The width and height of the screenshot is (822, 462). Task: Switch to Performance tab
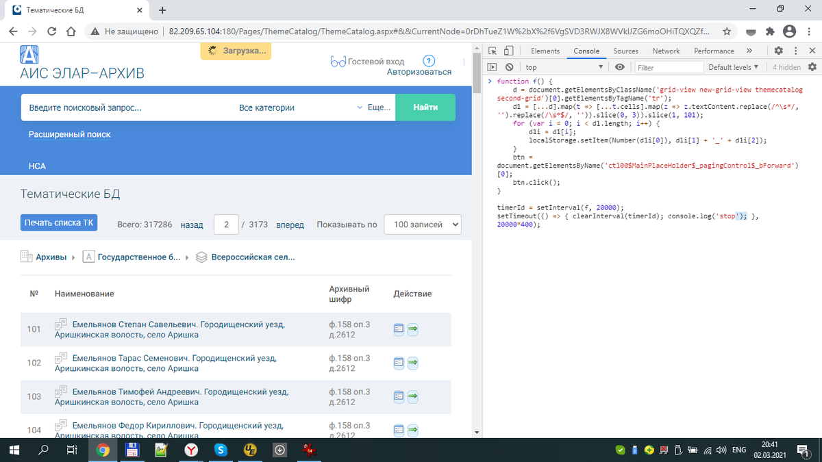pyautogui.click(x=714, y=51)
